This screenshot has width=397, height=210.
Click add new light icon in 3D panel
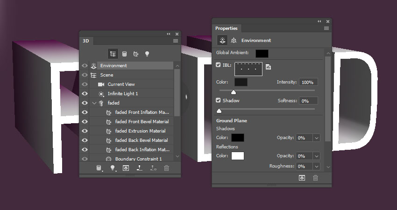pos(113,168)
